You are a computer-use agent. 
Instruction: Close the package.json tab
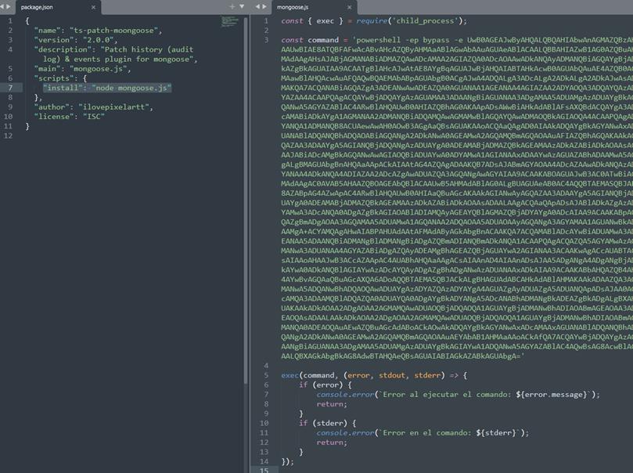[93, 7]
